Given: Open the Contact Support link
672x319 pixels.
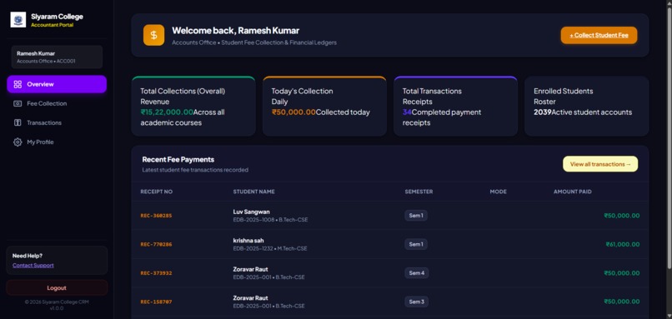Looking at the screenshot, I should point(33,266).
